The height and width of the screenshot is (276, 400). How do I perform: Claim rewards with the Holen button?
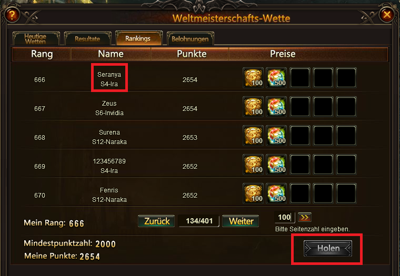point(328,248)
